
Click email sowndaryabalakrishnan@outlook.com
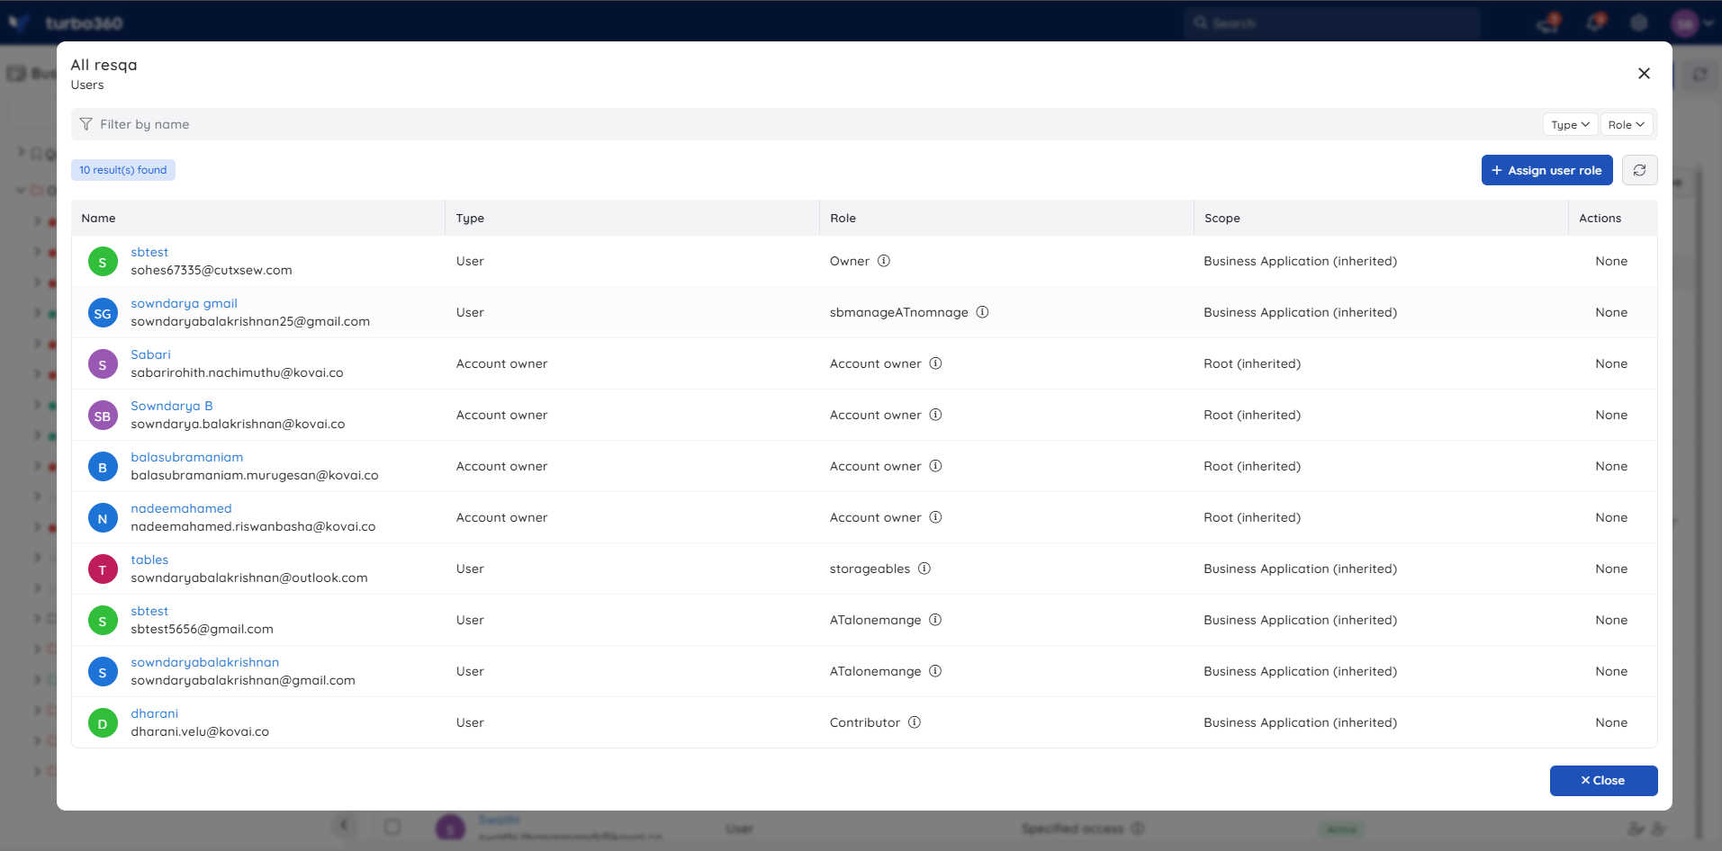[249, 578]
